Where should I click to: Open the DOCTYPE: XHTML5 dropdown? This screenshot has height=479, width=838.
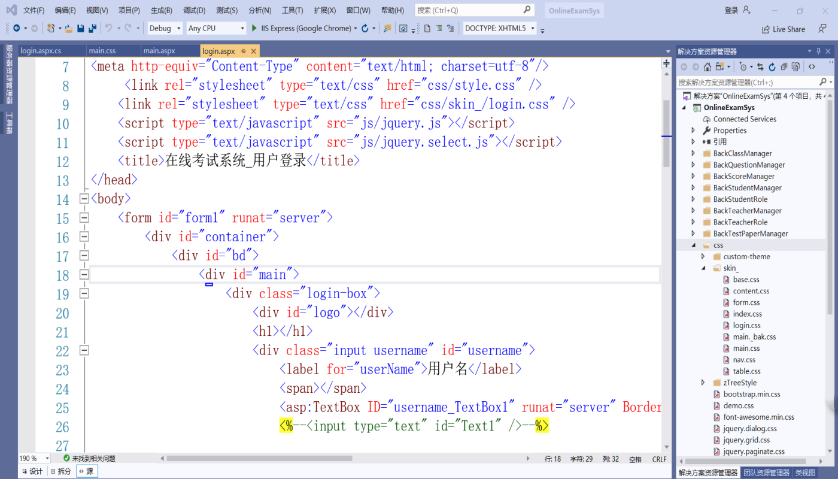[x=500, y=28]
